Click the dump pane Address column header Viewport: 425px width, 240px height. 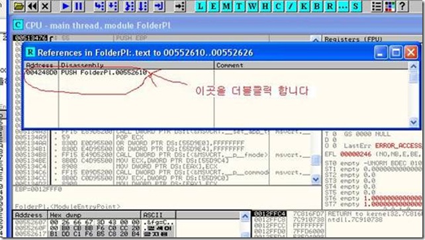tap(30, 215)
